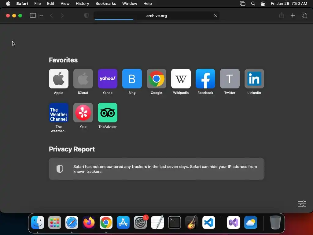
Task: Launch Google Chrome from the Dock
Action: tap(106, 222)
